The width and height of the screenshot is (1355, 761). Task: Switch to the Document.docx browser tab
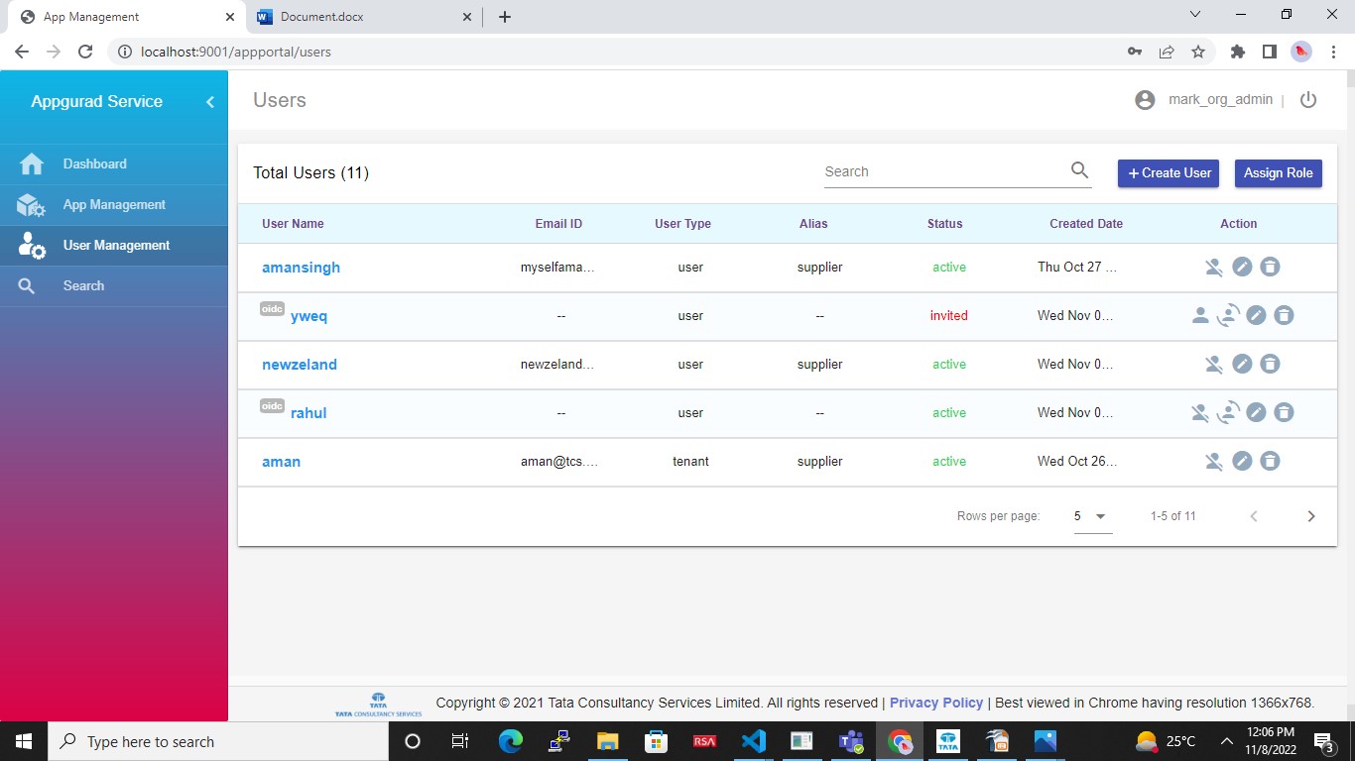coord(363,17)
